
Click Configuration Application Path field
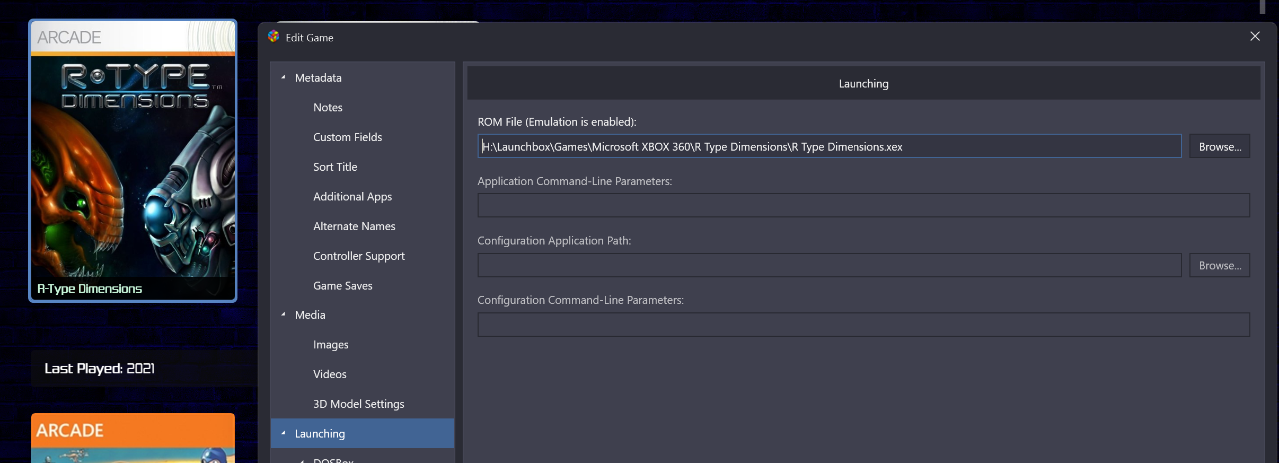point(830,265)
